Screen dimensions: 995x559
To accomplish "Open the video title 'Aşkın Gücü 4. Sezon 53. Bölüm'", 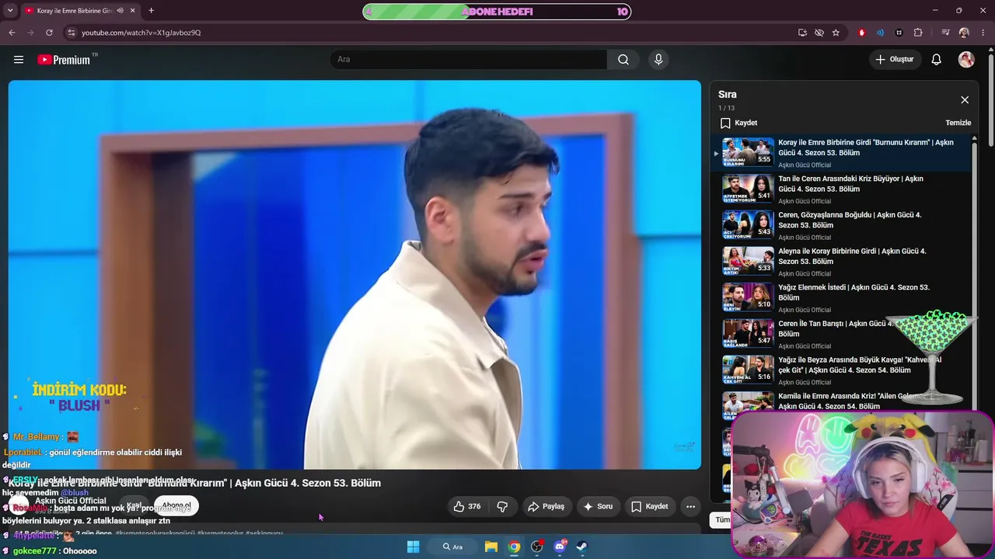I will pyautogui.click(x=194, y=483).
